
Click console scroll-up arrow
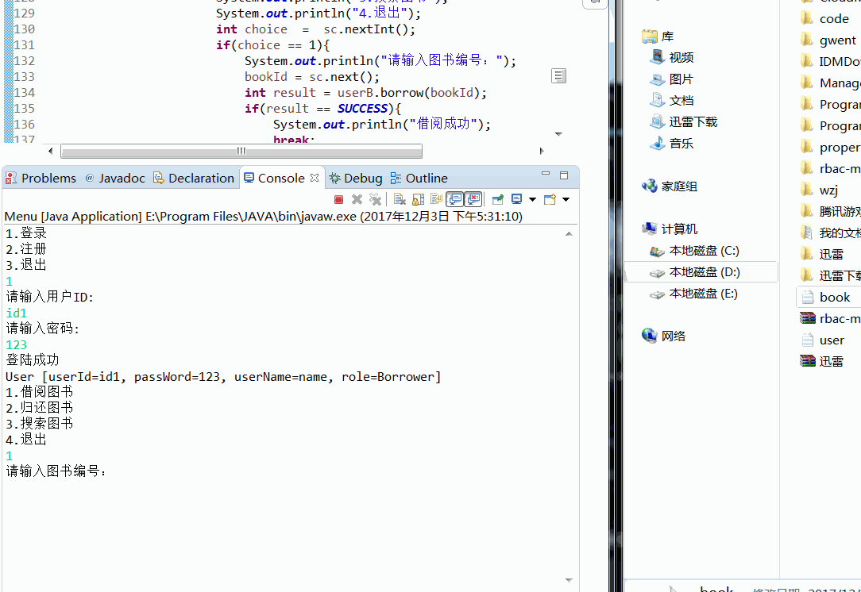[569, 234]
